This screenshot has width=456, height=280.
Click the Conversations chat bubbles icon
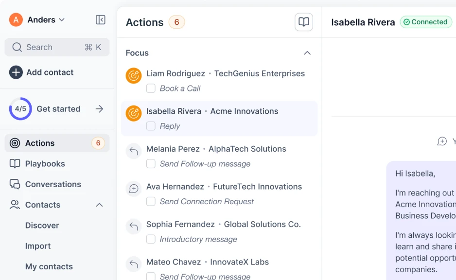[x=15, y=184]
